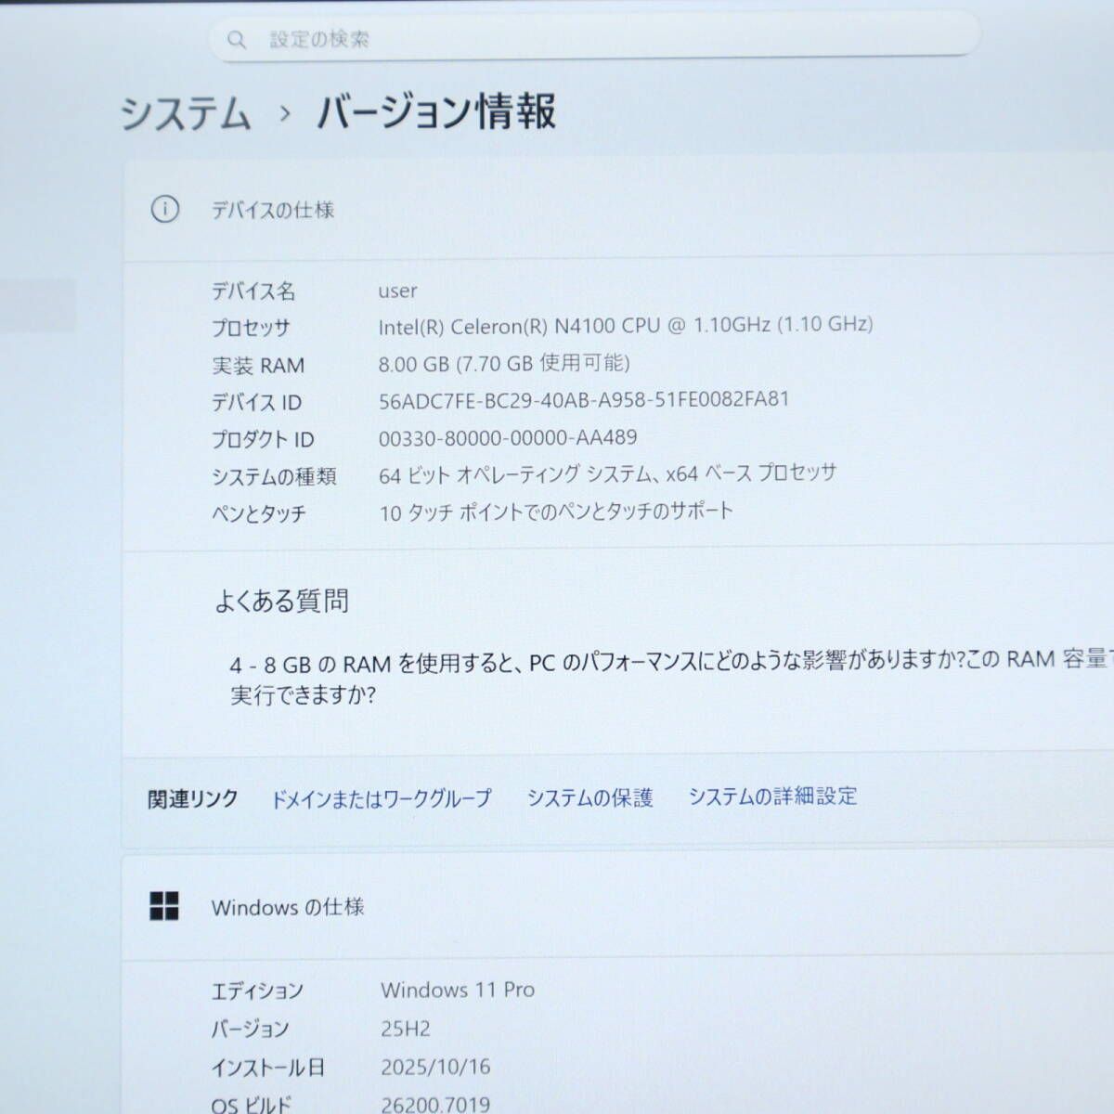
Task: Click the info icon beside デバイスの仕様
Action: pos(164,210)
